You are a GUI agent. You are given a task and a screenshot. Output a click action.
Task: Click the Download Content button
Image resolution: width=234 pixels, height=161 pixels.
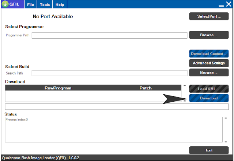pos(209,54)
